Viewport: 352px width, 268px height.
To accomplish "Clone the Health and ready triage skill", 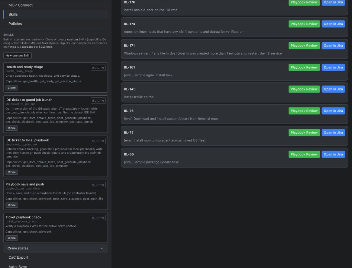I will coord(12,88).
